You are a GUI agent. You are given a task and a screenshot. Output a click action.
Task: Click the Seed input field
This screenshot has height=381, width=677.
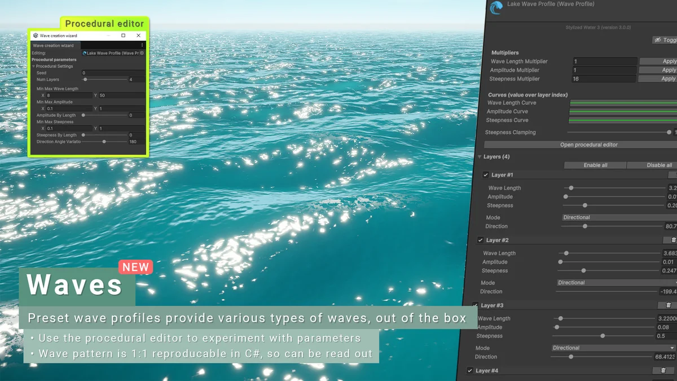113,73
